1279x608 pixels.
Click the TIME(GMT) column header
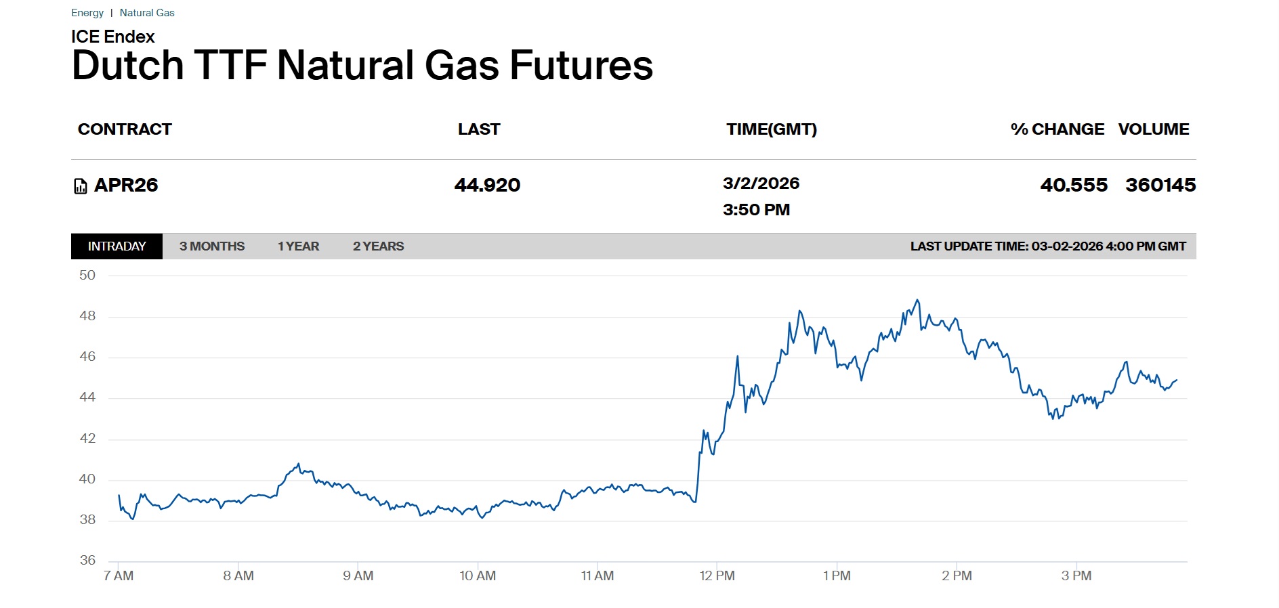pyautogui.click(x=772, y=129)
